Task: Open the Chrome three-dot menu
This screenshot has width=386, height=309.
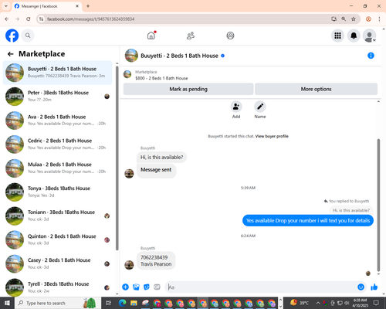Action: click(x=379, y=19)
